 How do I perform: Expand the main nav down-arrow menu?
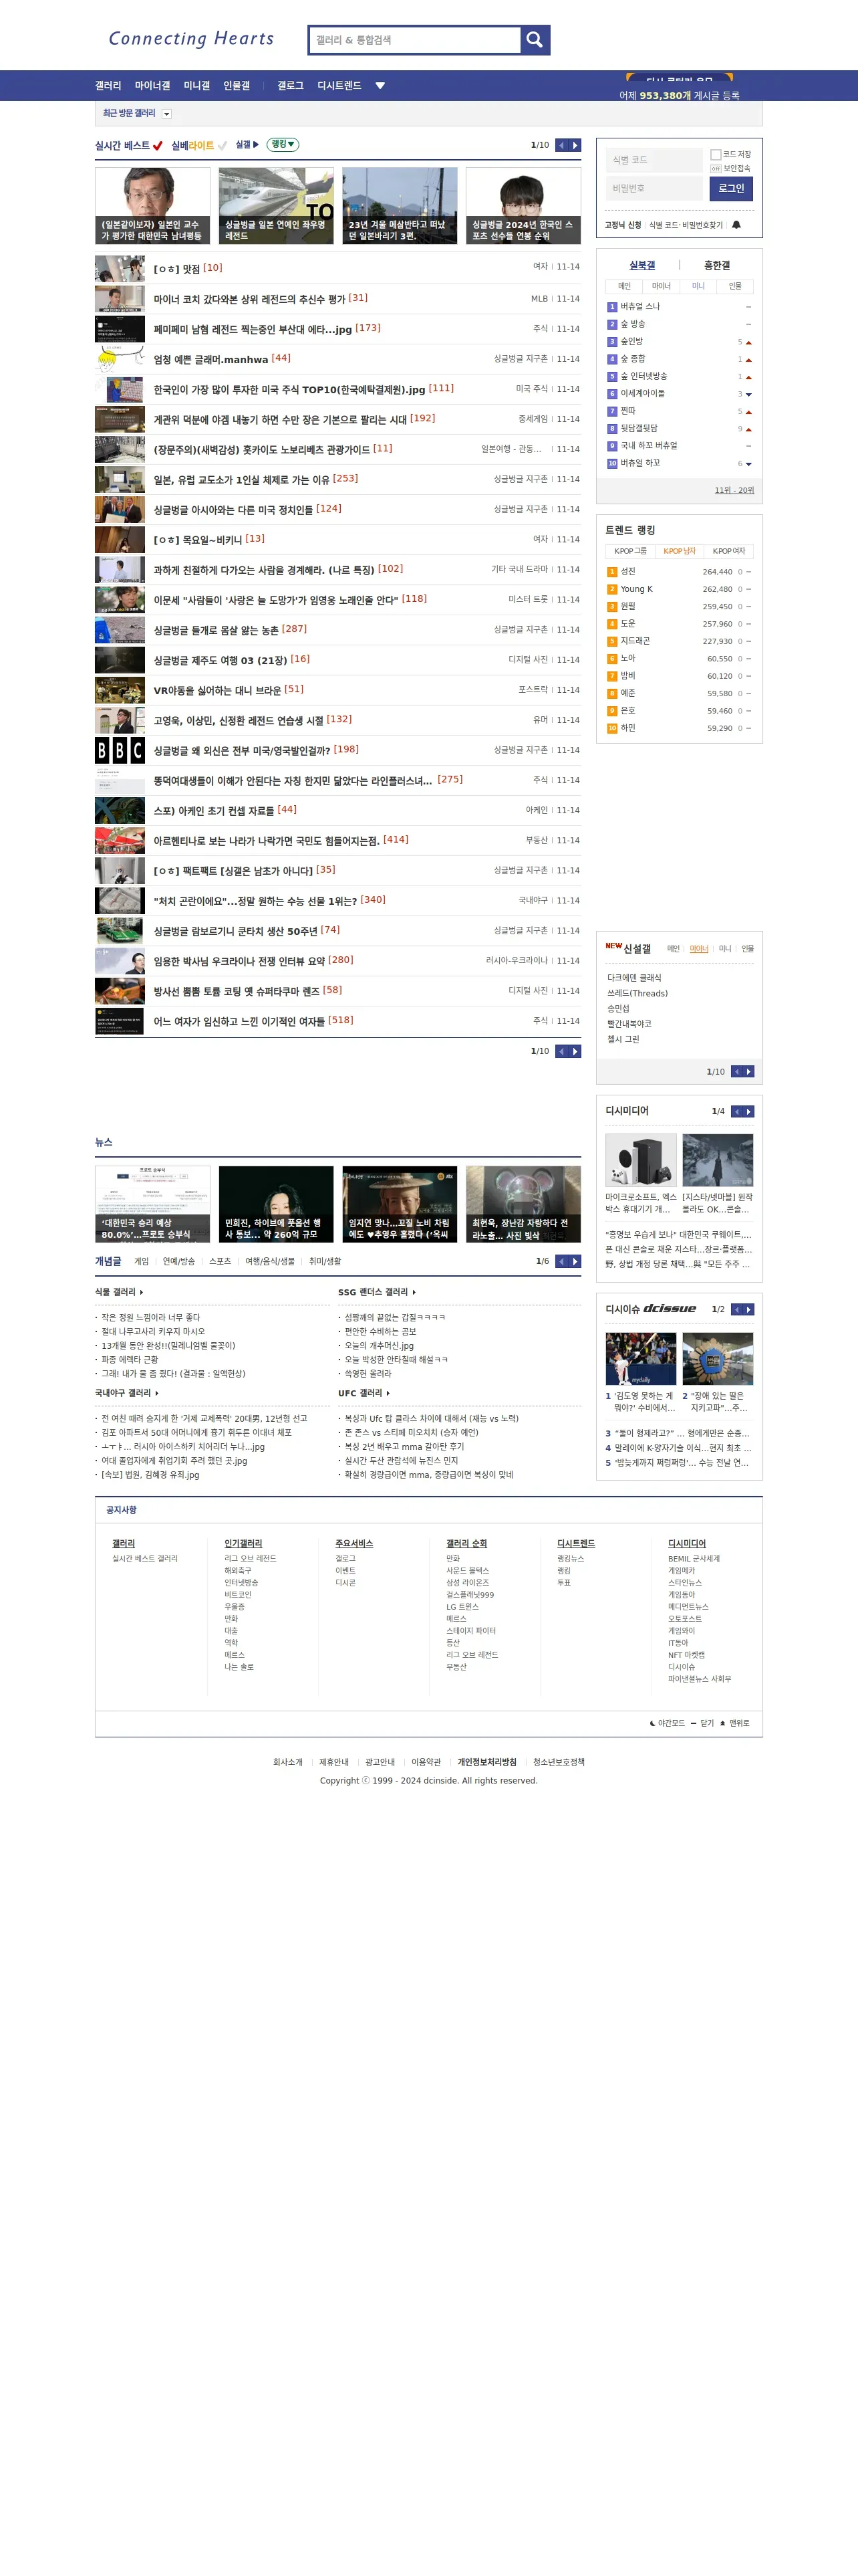point(380,86)
